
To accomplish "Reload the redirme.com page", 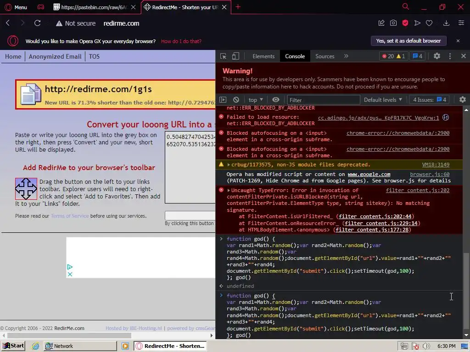I will [x=37, y=23].
